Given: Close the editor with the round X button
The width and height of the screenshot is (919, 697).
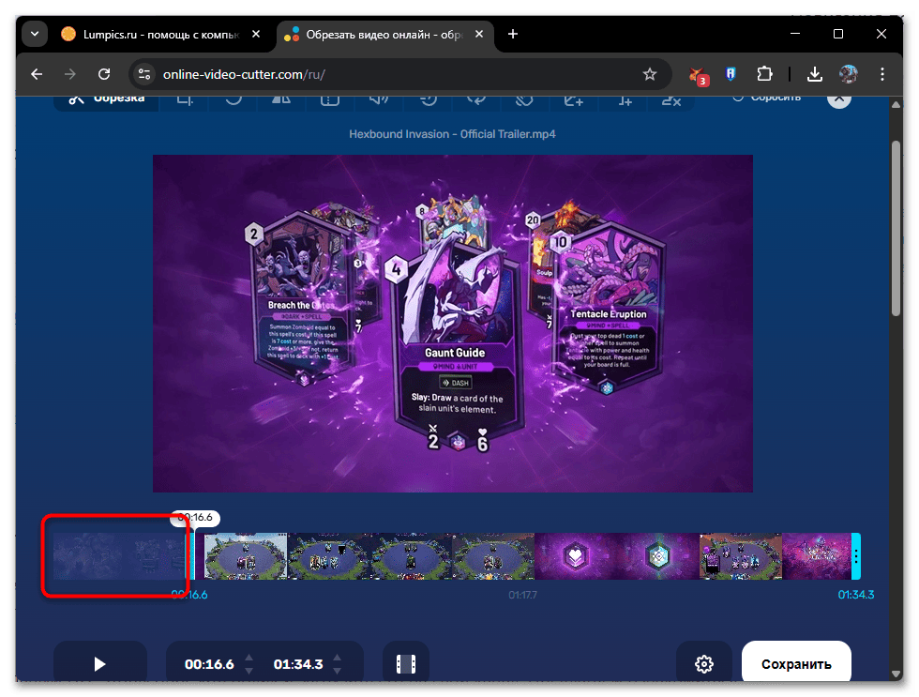Looking at the screenshot, I should (x=839, y=100).
